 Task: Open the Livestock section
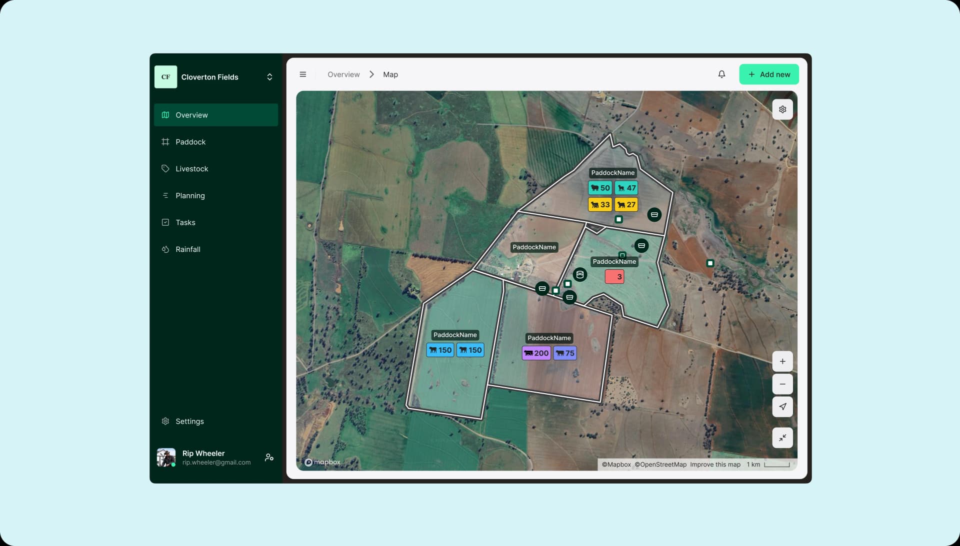(216, 169)
